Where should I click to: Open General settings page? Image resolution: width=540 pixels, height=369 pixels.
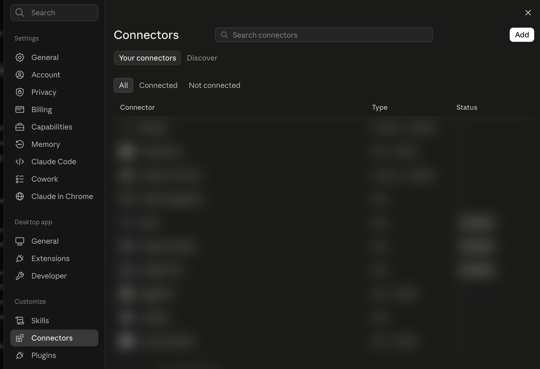tap(54, 57)
